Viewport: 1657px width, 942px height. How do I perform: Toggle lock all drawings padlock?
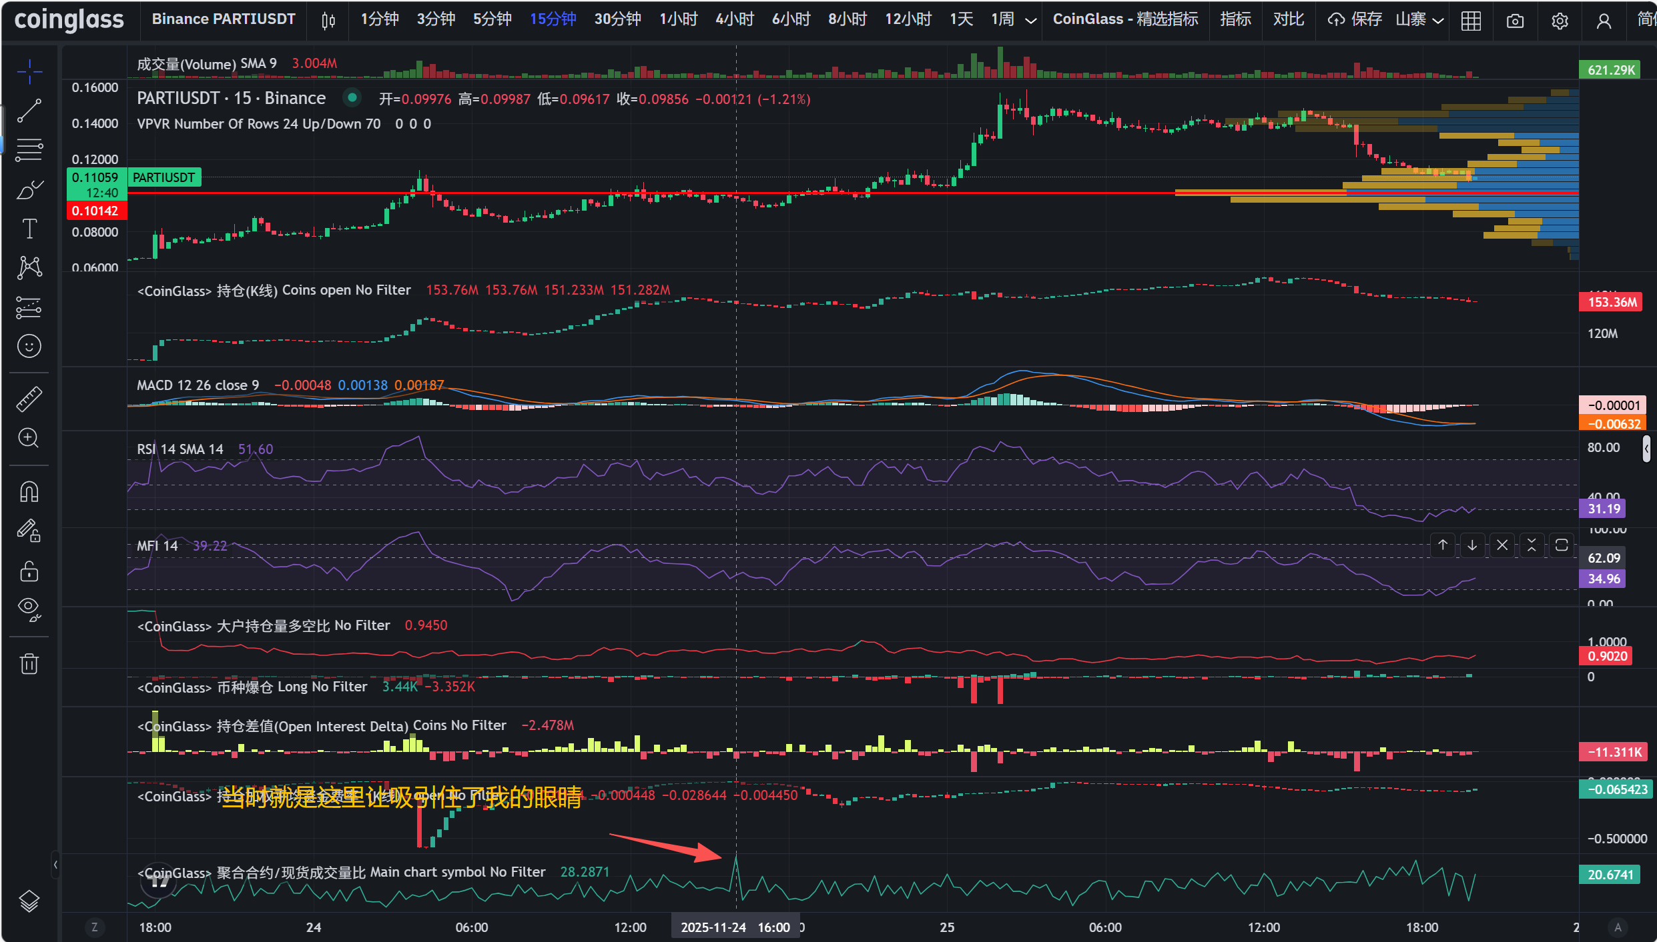(x=29, y=571)
